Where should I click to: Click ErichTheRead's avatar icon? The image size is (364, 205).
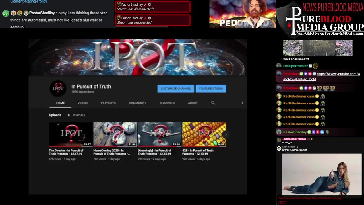(279, 148)
